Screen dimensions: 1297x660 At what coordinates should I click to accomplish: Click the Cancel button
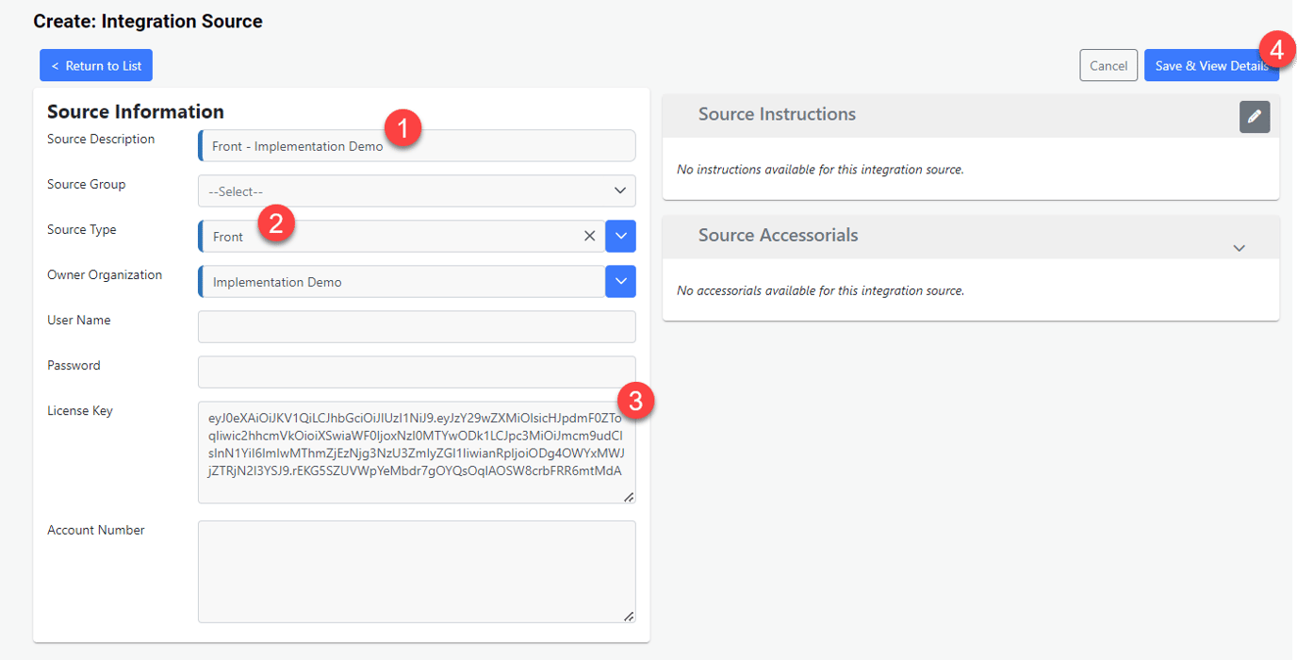1108,65
